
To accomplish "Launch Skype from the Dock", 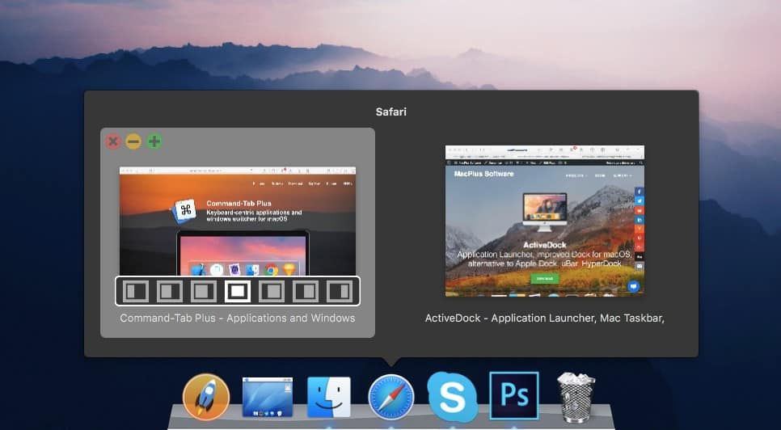I will coord(452,398).
